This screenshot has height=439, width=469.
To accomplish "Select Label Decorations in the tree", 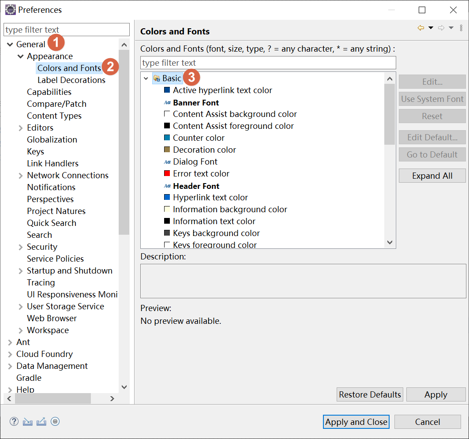I will pyautogui.click(x=71, y=80).
